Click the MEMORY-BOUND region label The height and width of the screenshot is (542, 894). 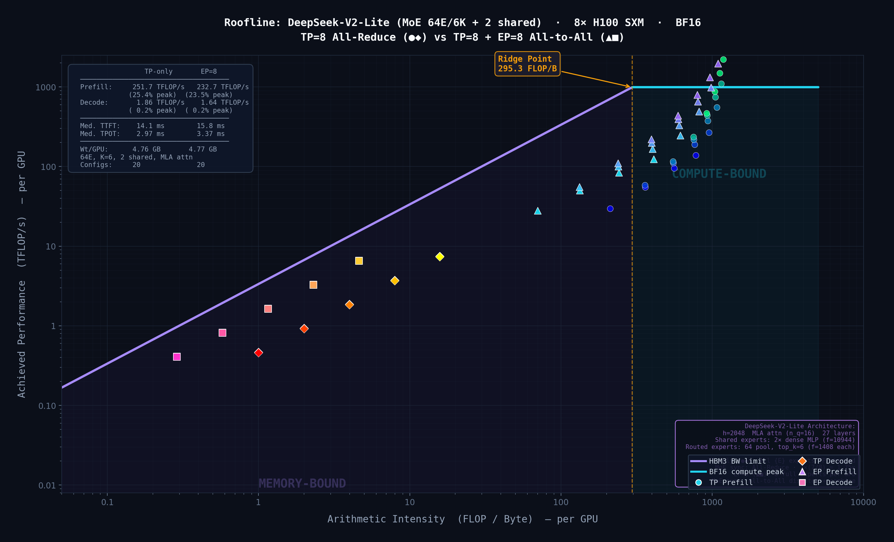pyautogui.click(x=302, y=483)
